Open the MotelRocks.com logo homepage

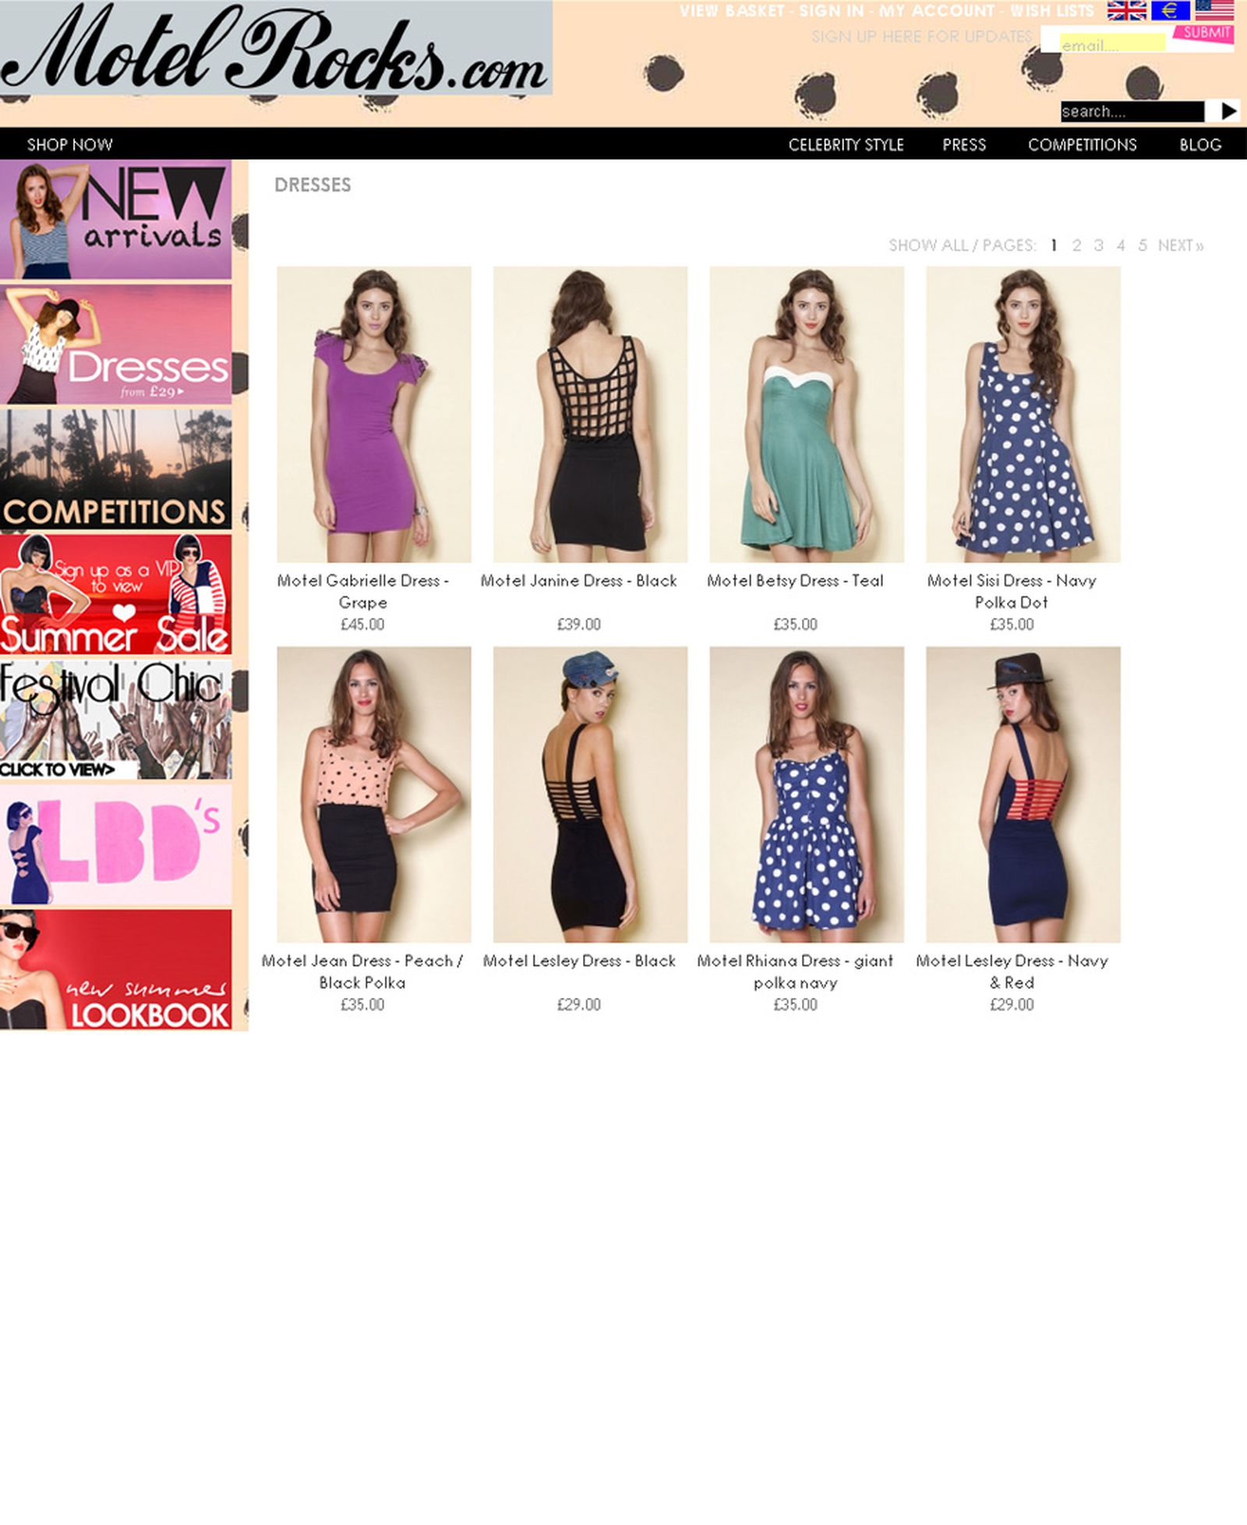click(x=275, y=48)
